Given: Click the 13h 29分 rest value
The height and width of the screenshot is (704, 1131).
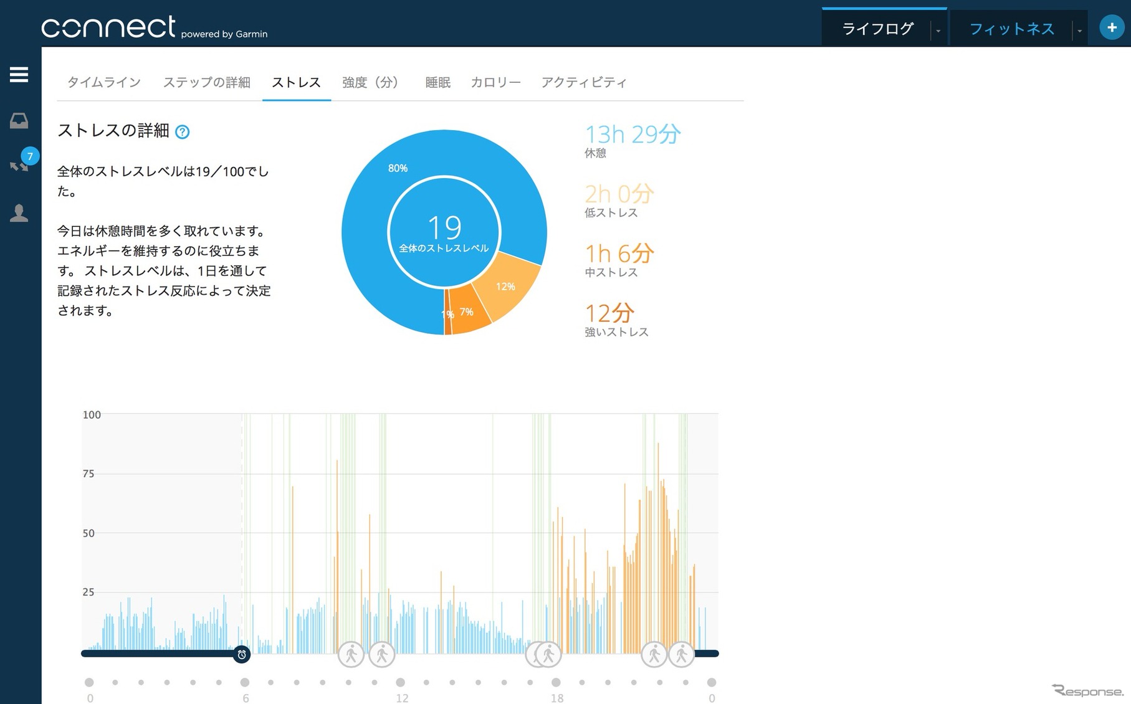Looking at the screenshot, I should click(x=632, y=134).
